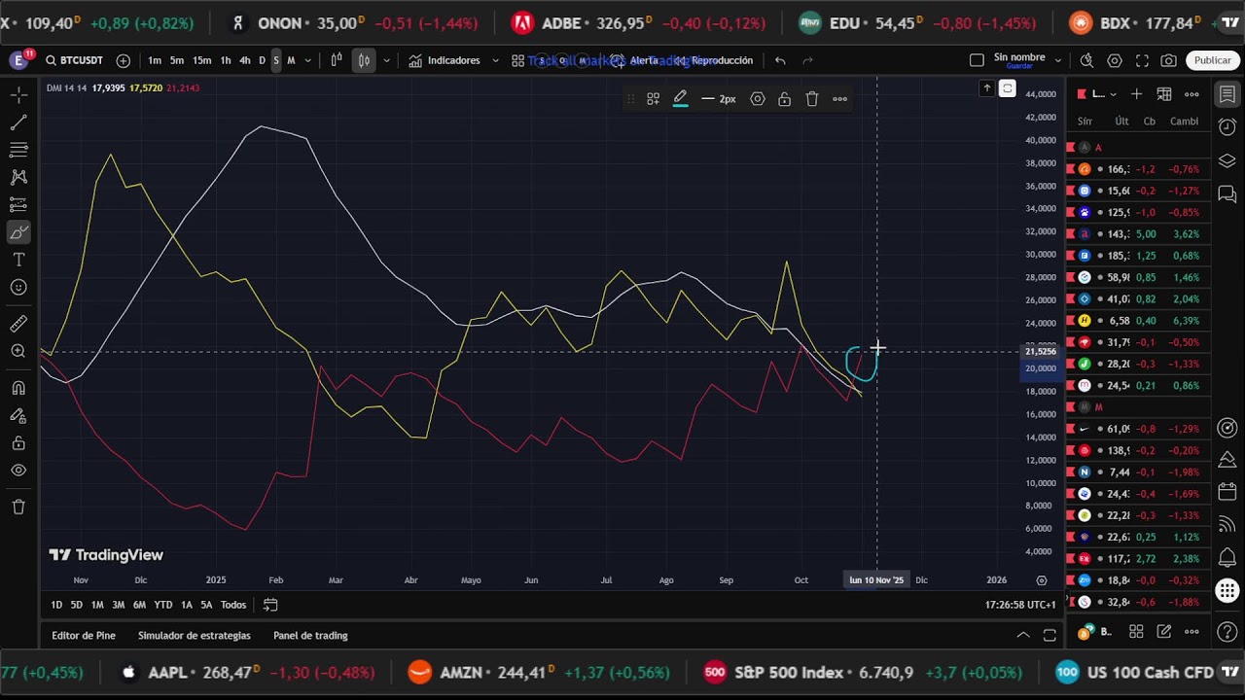Select the text annotation tool
The height and width of the screenshot is (700, 1245).
[x=18, y=260]
